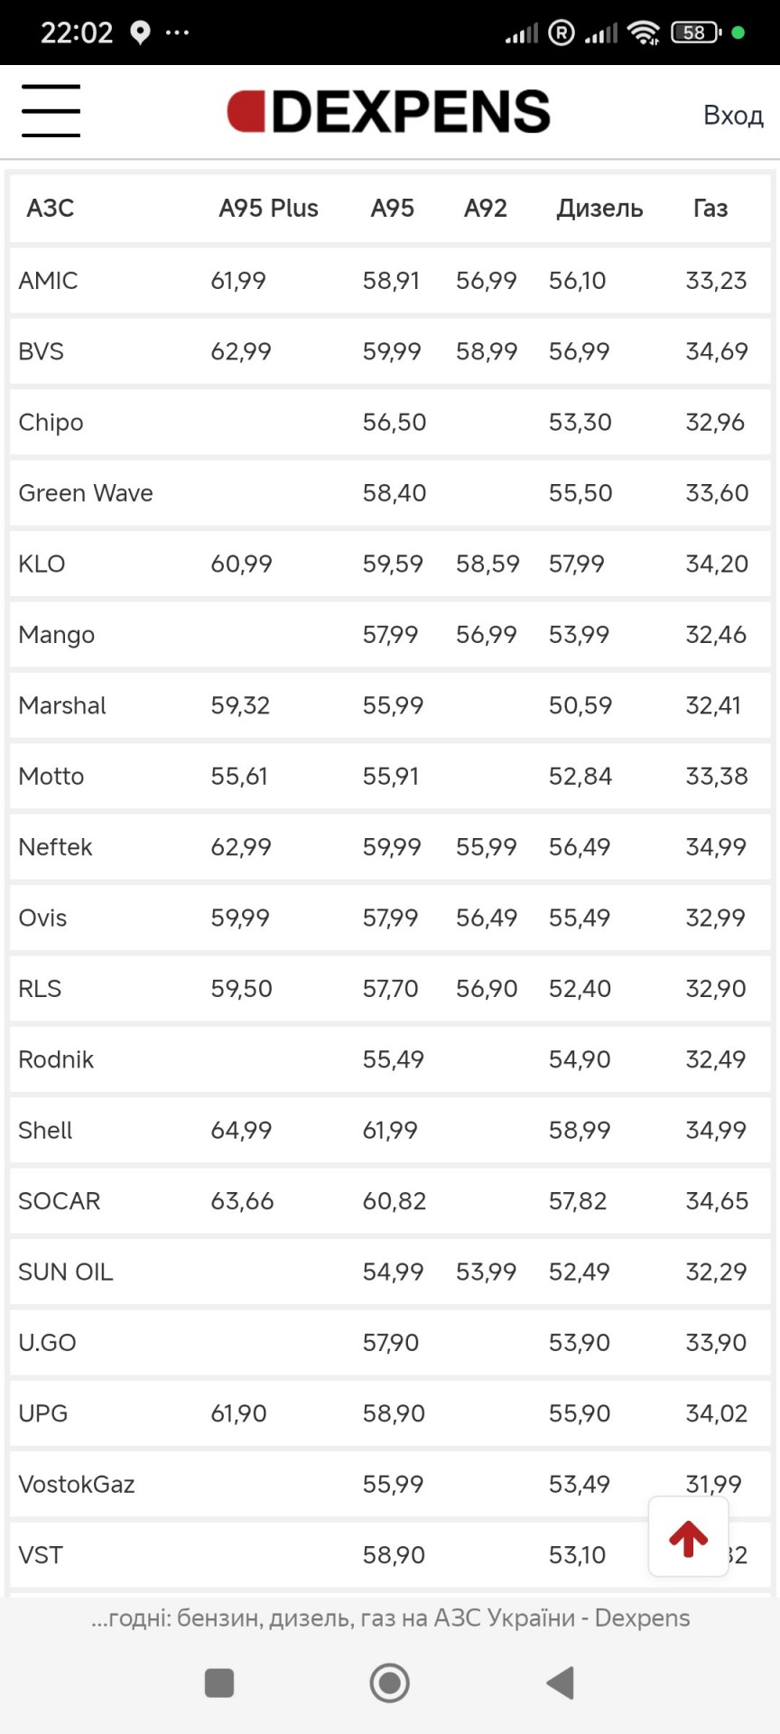The width and height of the screenshot is (780, 1734).
Task: Tap the battery indicator in status bar
Action: point(696,33)
